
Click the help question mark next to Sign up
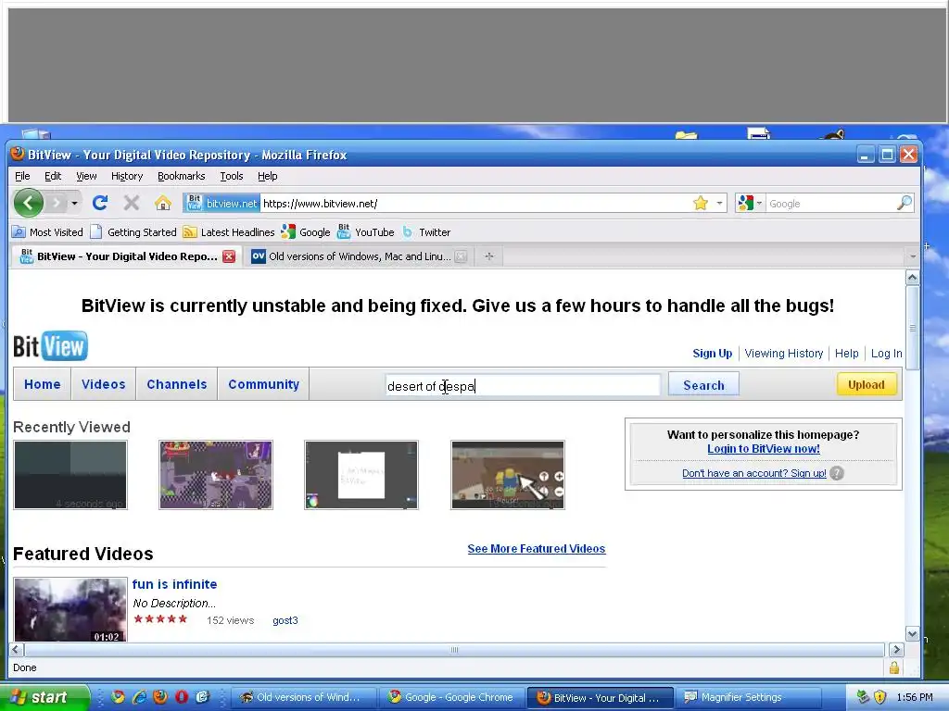[837, 473]
